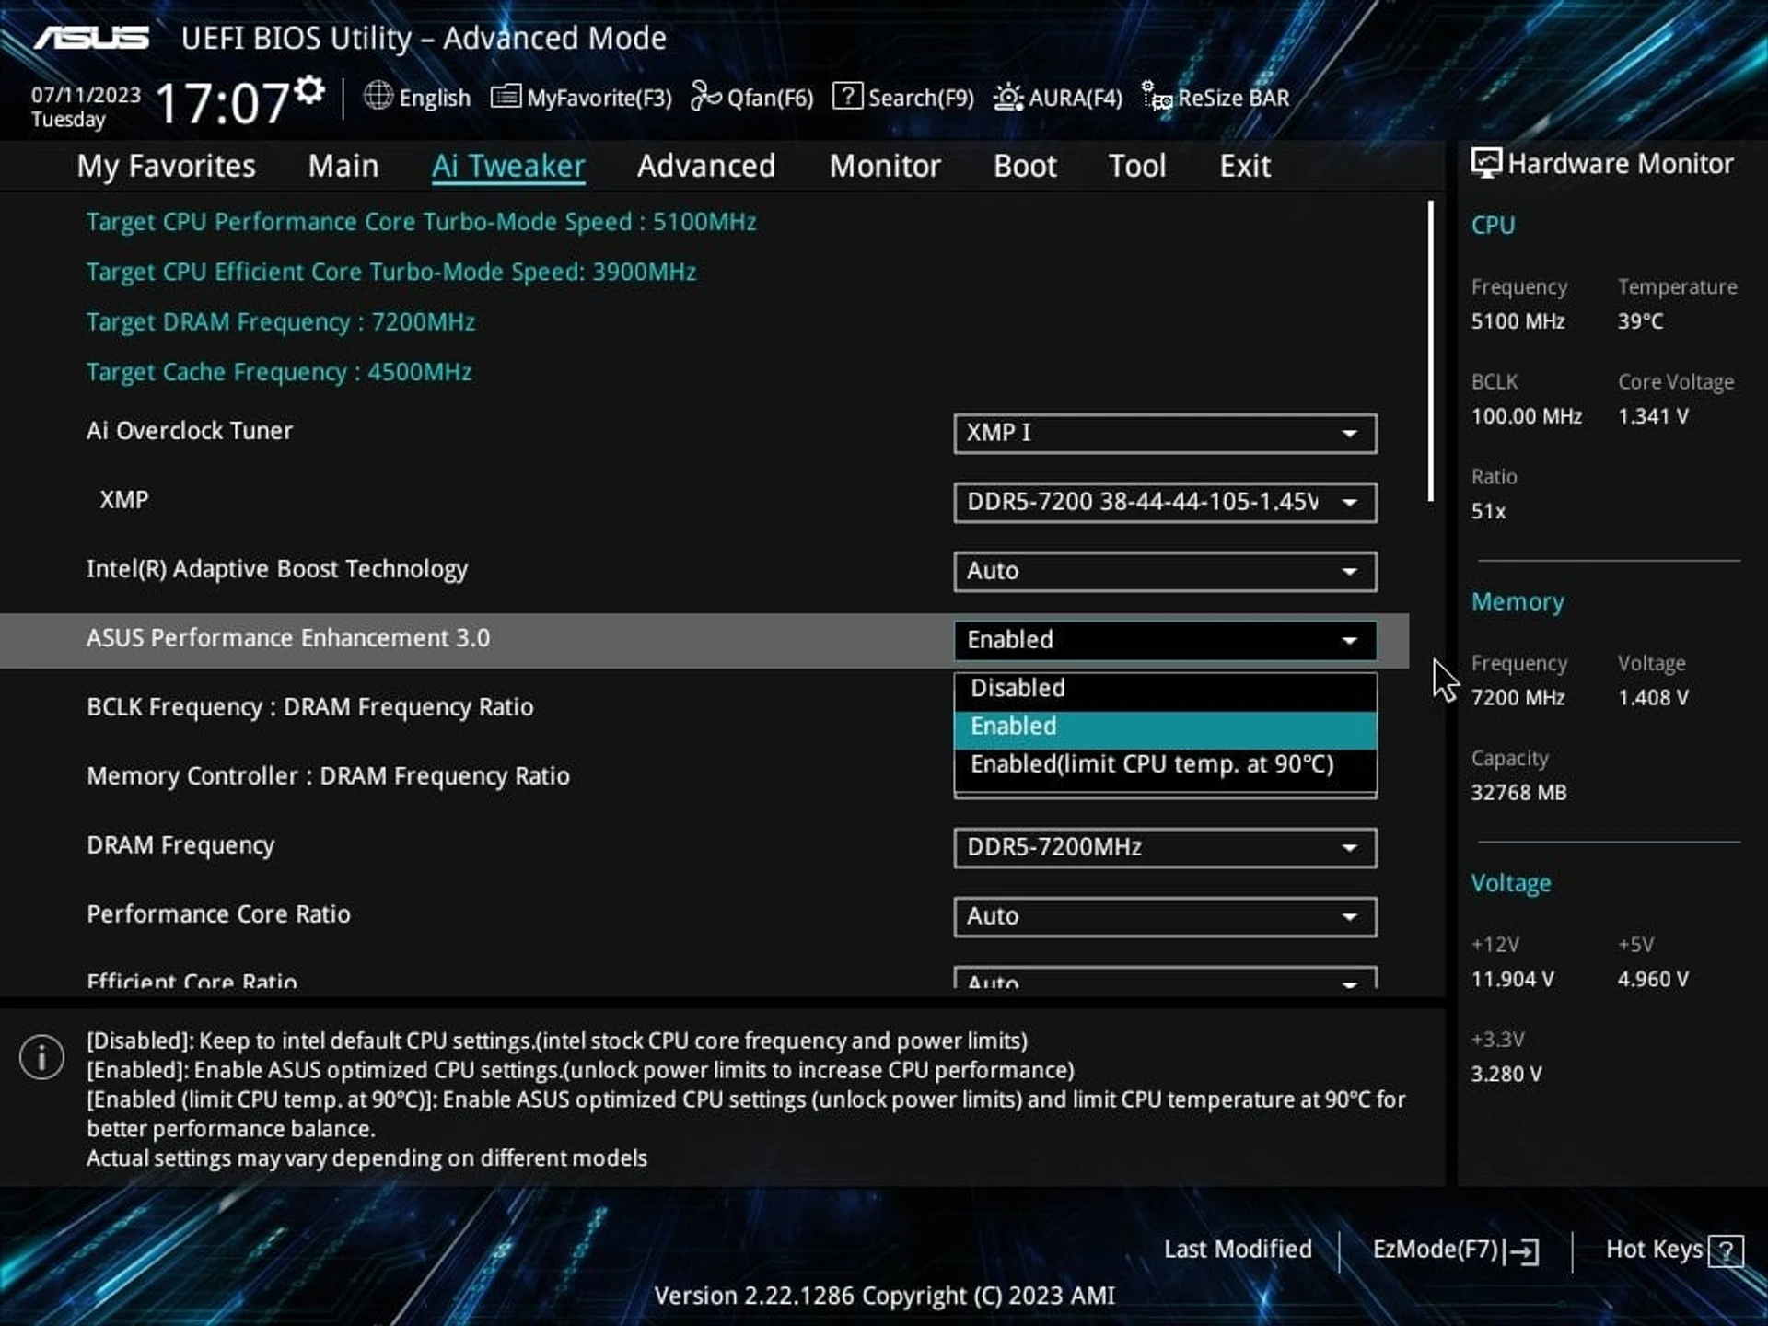Image resolution: width=1768 pixels, height=1326 pixels.
Task: Click the info circle icon
Action: point(41,1056)
